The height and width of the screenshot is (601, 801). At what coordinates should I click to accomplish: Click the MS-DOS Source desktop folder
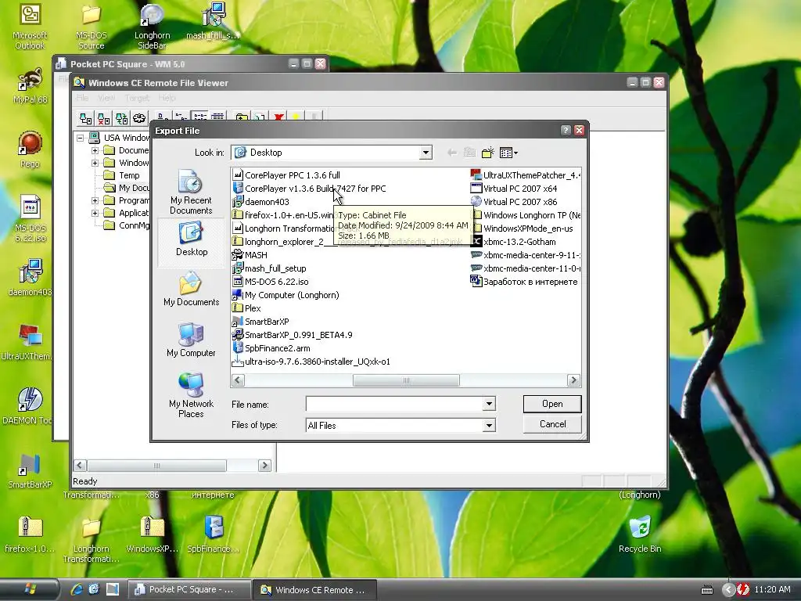tap(91, 26)
